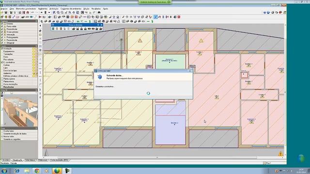Screen dimensions: 310x174
Task: Click the horizontal scrollbar under the drawing
Action: tap(157, 158)
